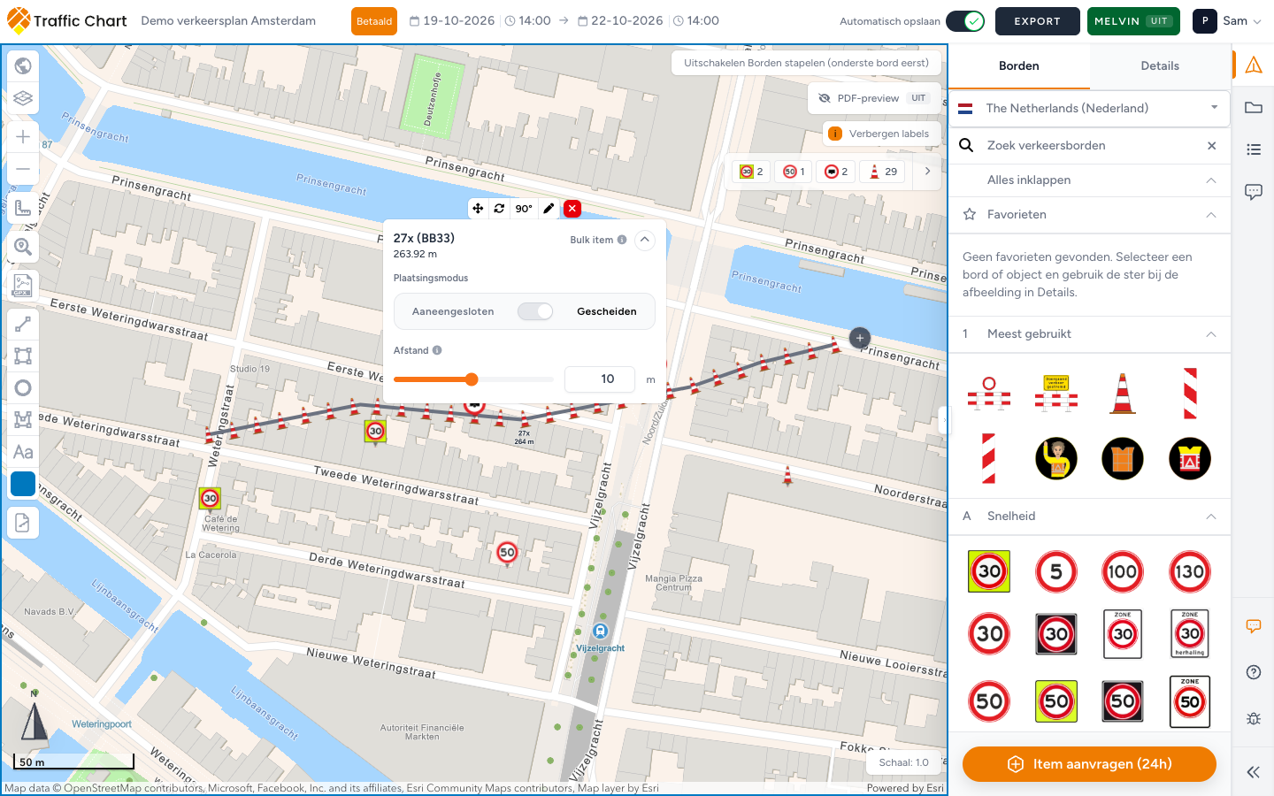Collapse the Favorieten section
This screenshot has width=1274, height=796.
1211,215
